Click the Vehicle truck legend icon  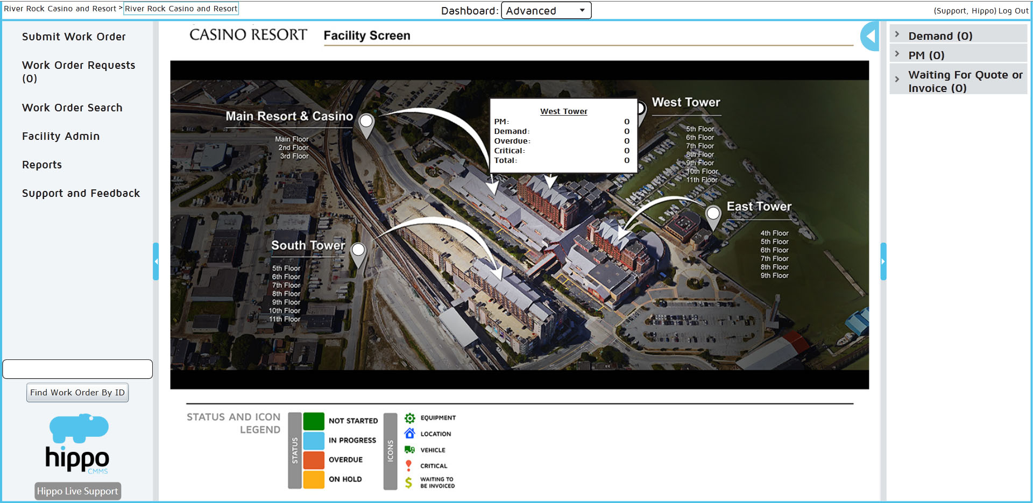click(x=410, y=450)
